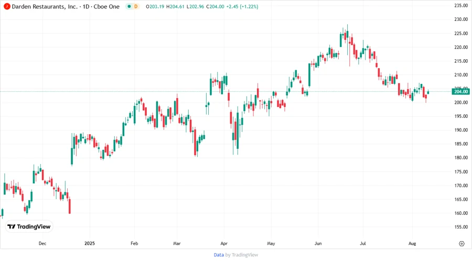This screenshot has width=472, height=261.
Task: Click the high value H204.61
Action: click(175, 7)
